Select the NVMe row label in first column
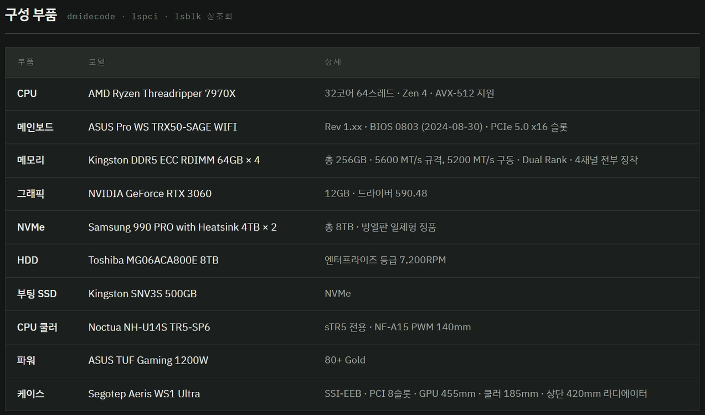 pyautogui.click(x=31, y=227)
